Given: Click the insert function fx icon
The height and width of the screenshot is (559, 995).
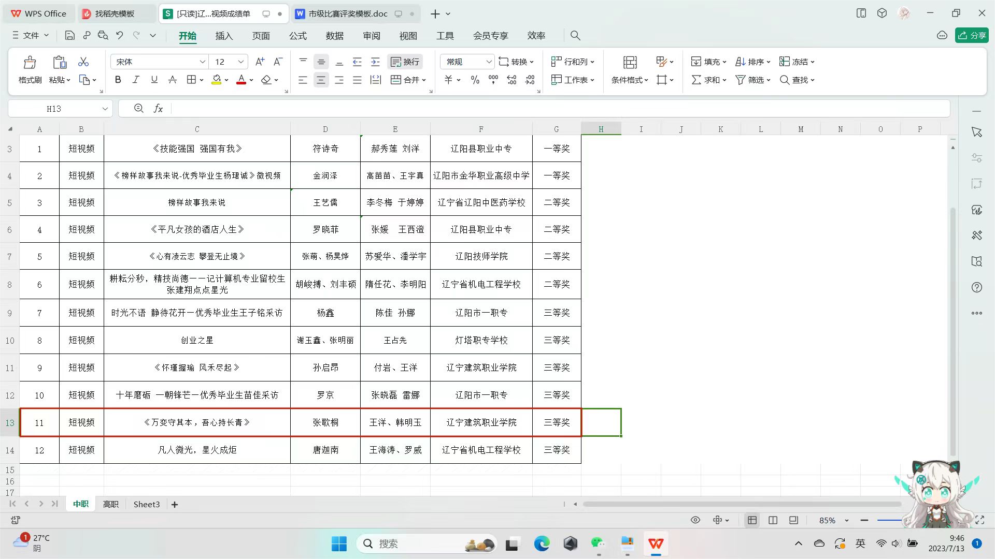Looking at the screenshot, I should pos(158,109).
